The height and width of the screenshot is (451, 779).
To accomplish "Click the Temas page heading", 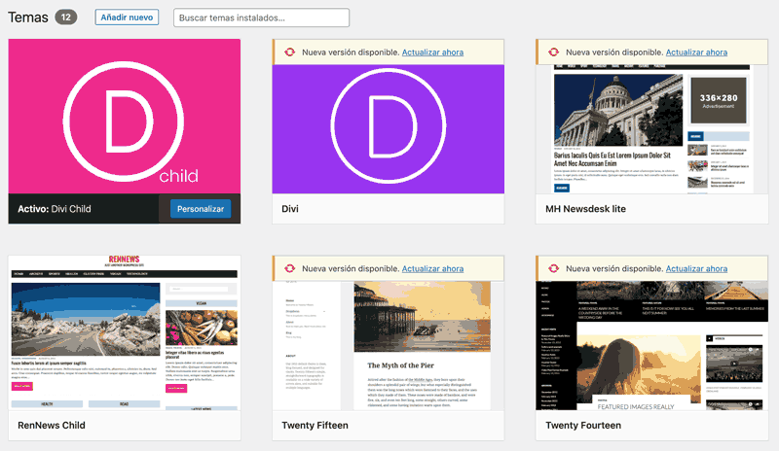I will (28, 17).
